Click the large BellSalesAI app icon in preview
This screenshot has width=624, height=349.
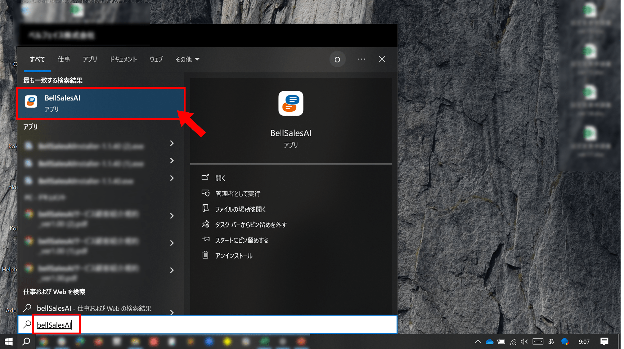pos(290,103)
